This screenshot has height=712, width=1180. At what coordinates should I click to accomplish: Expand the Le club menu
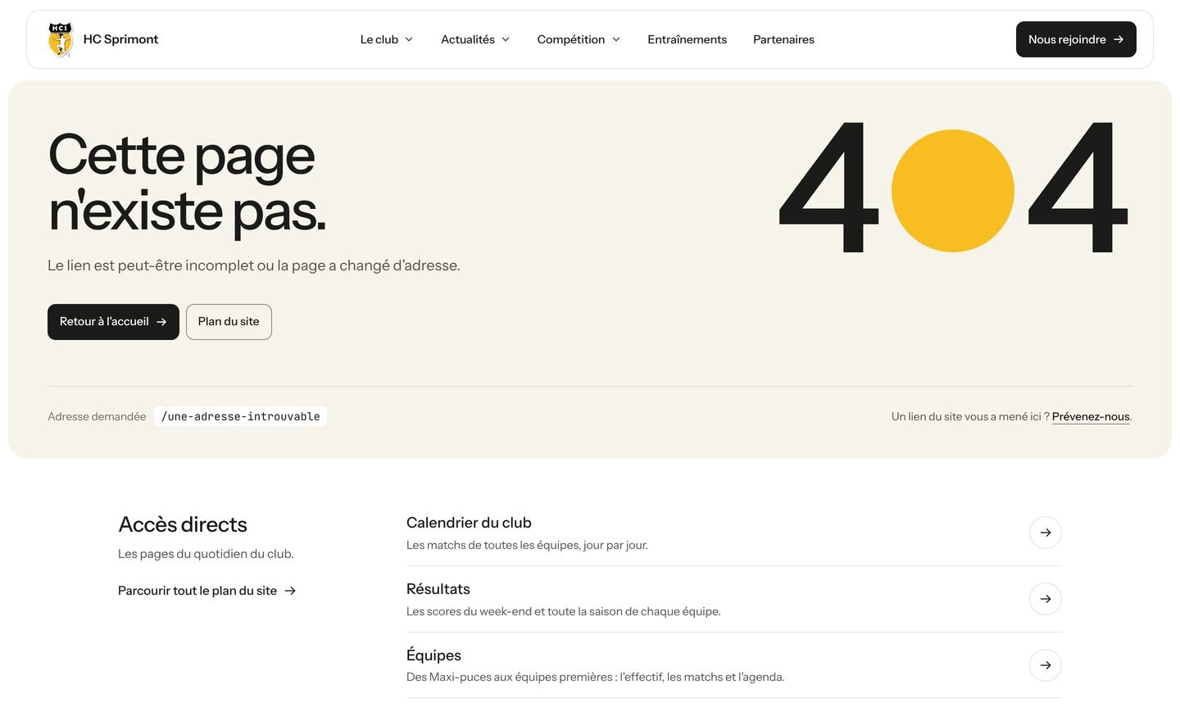387,39
